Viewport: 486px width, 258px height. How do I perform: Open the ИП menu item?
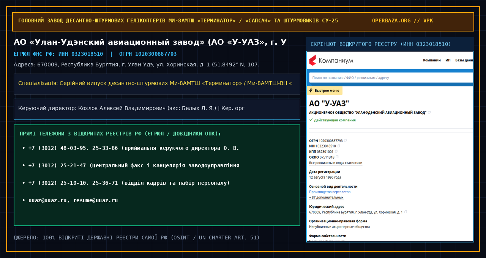tap(448, 60)
